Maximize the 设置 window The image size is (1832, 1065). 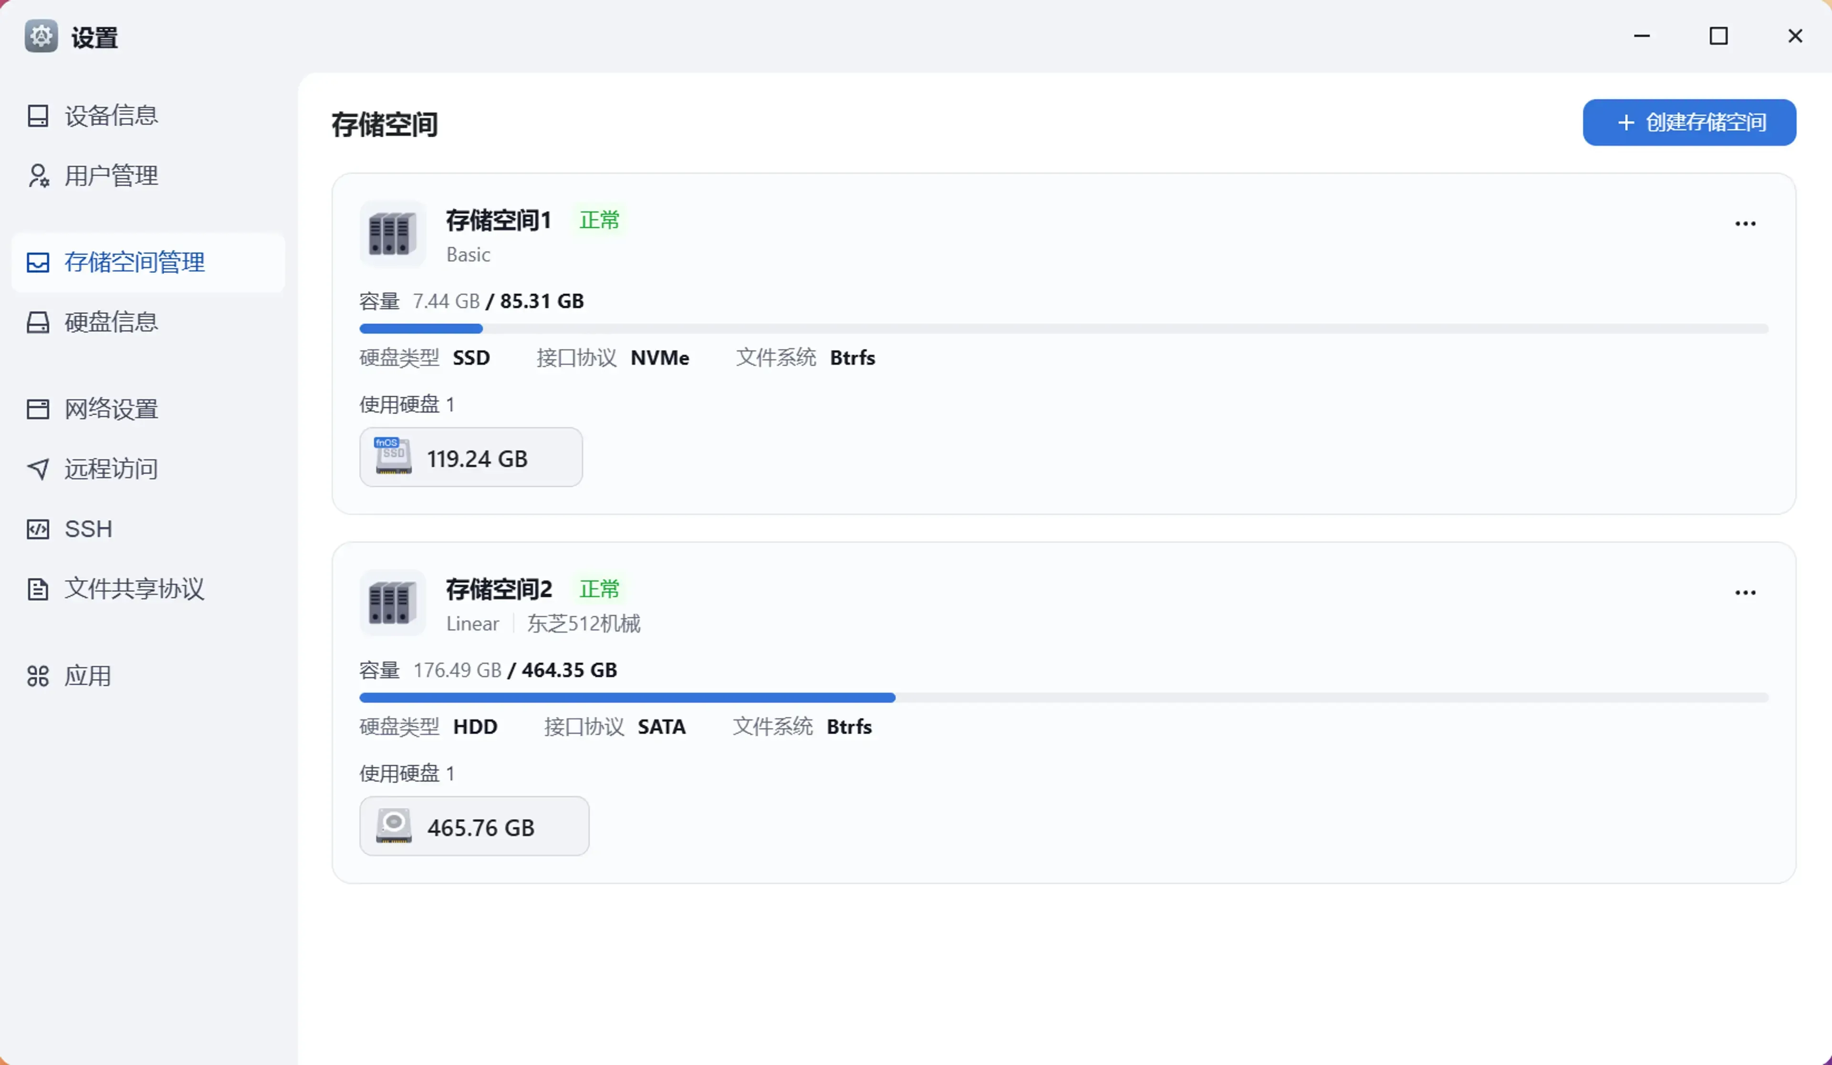1718,36
